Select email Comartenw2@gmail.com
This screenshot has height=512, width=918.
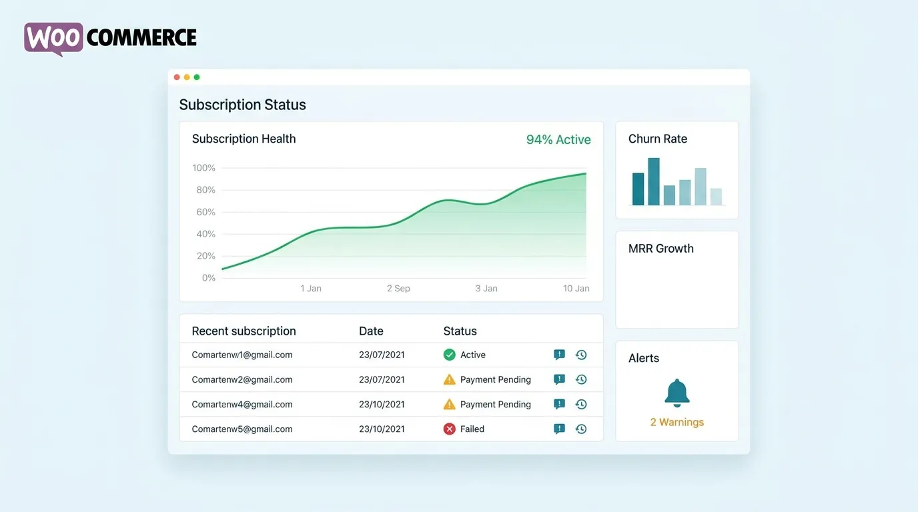242,379
